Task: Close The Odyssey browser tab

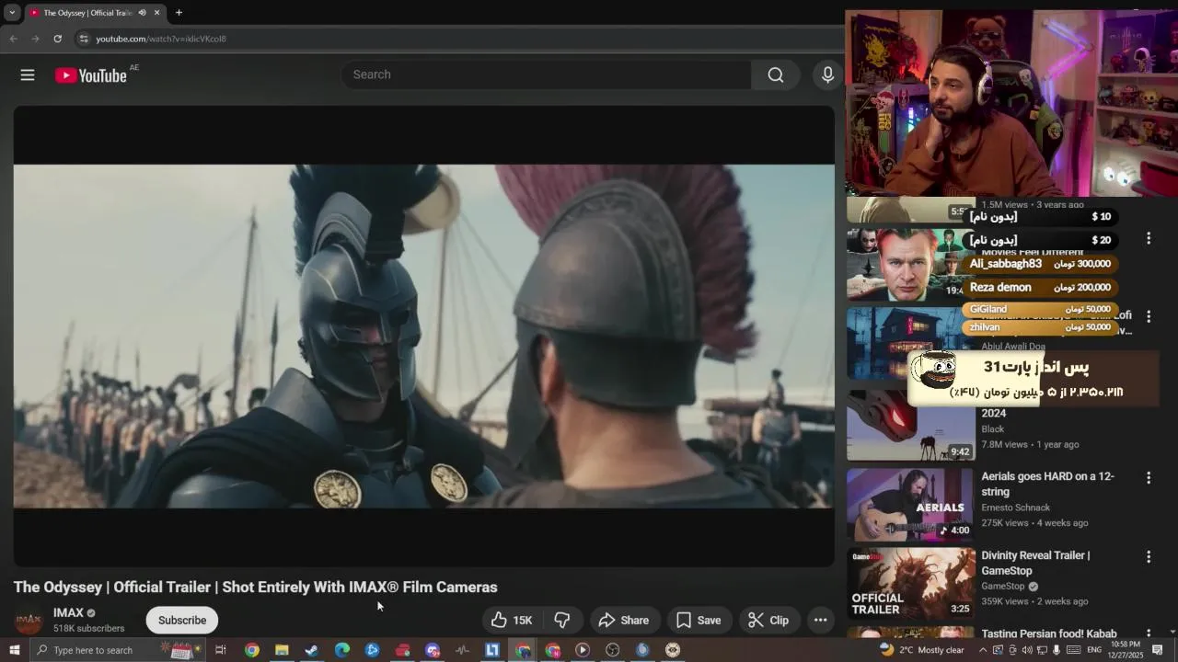Action: pos(156,13)
